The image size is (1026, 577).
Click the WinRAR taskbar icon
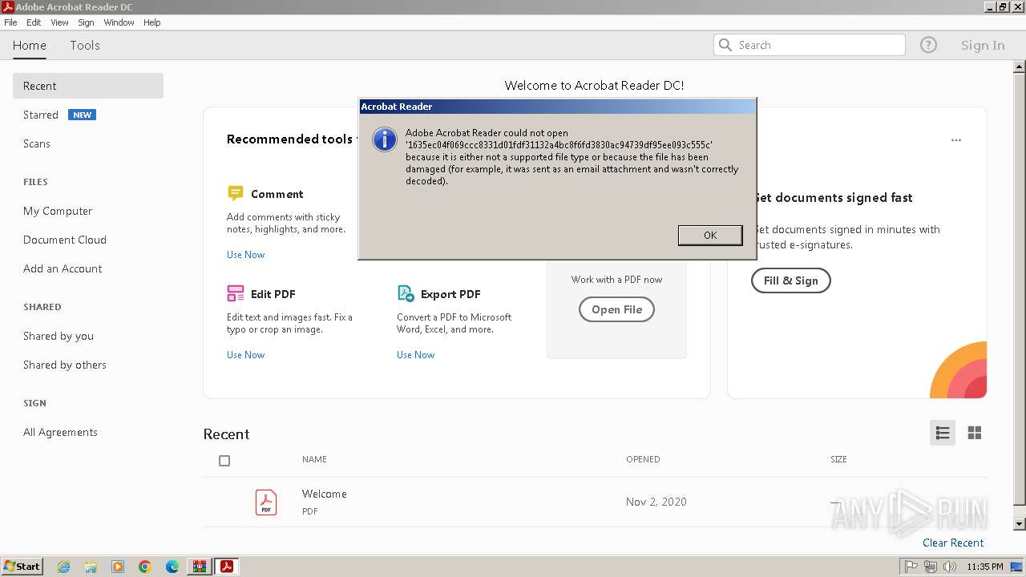tap(199, 567)
